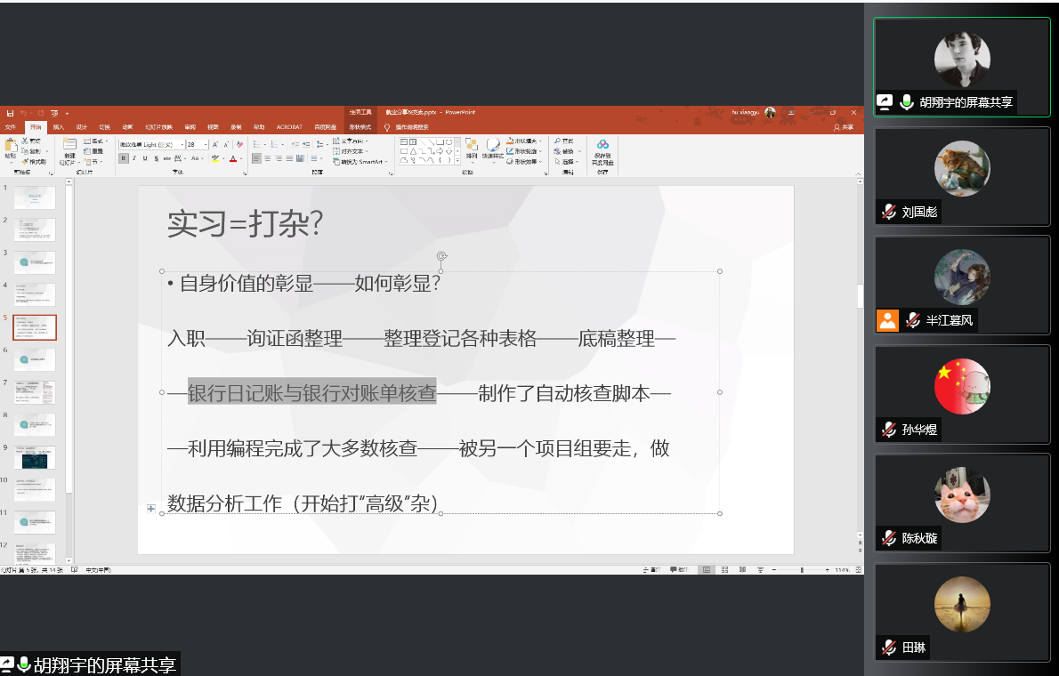Switch to the Insert ribbon tab
1059x676 pixels.
point(58,127)
